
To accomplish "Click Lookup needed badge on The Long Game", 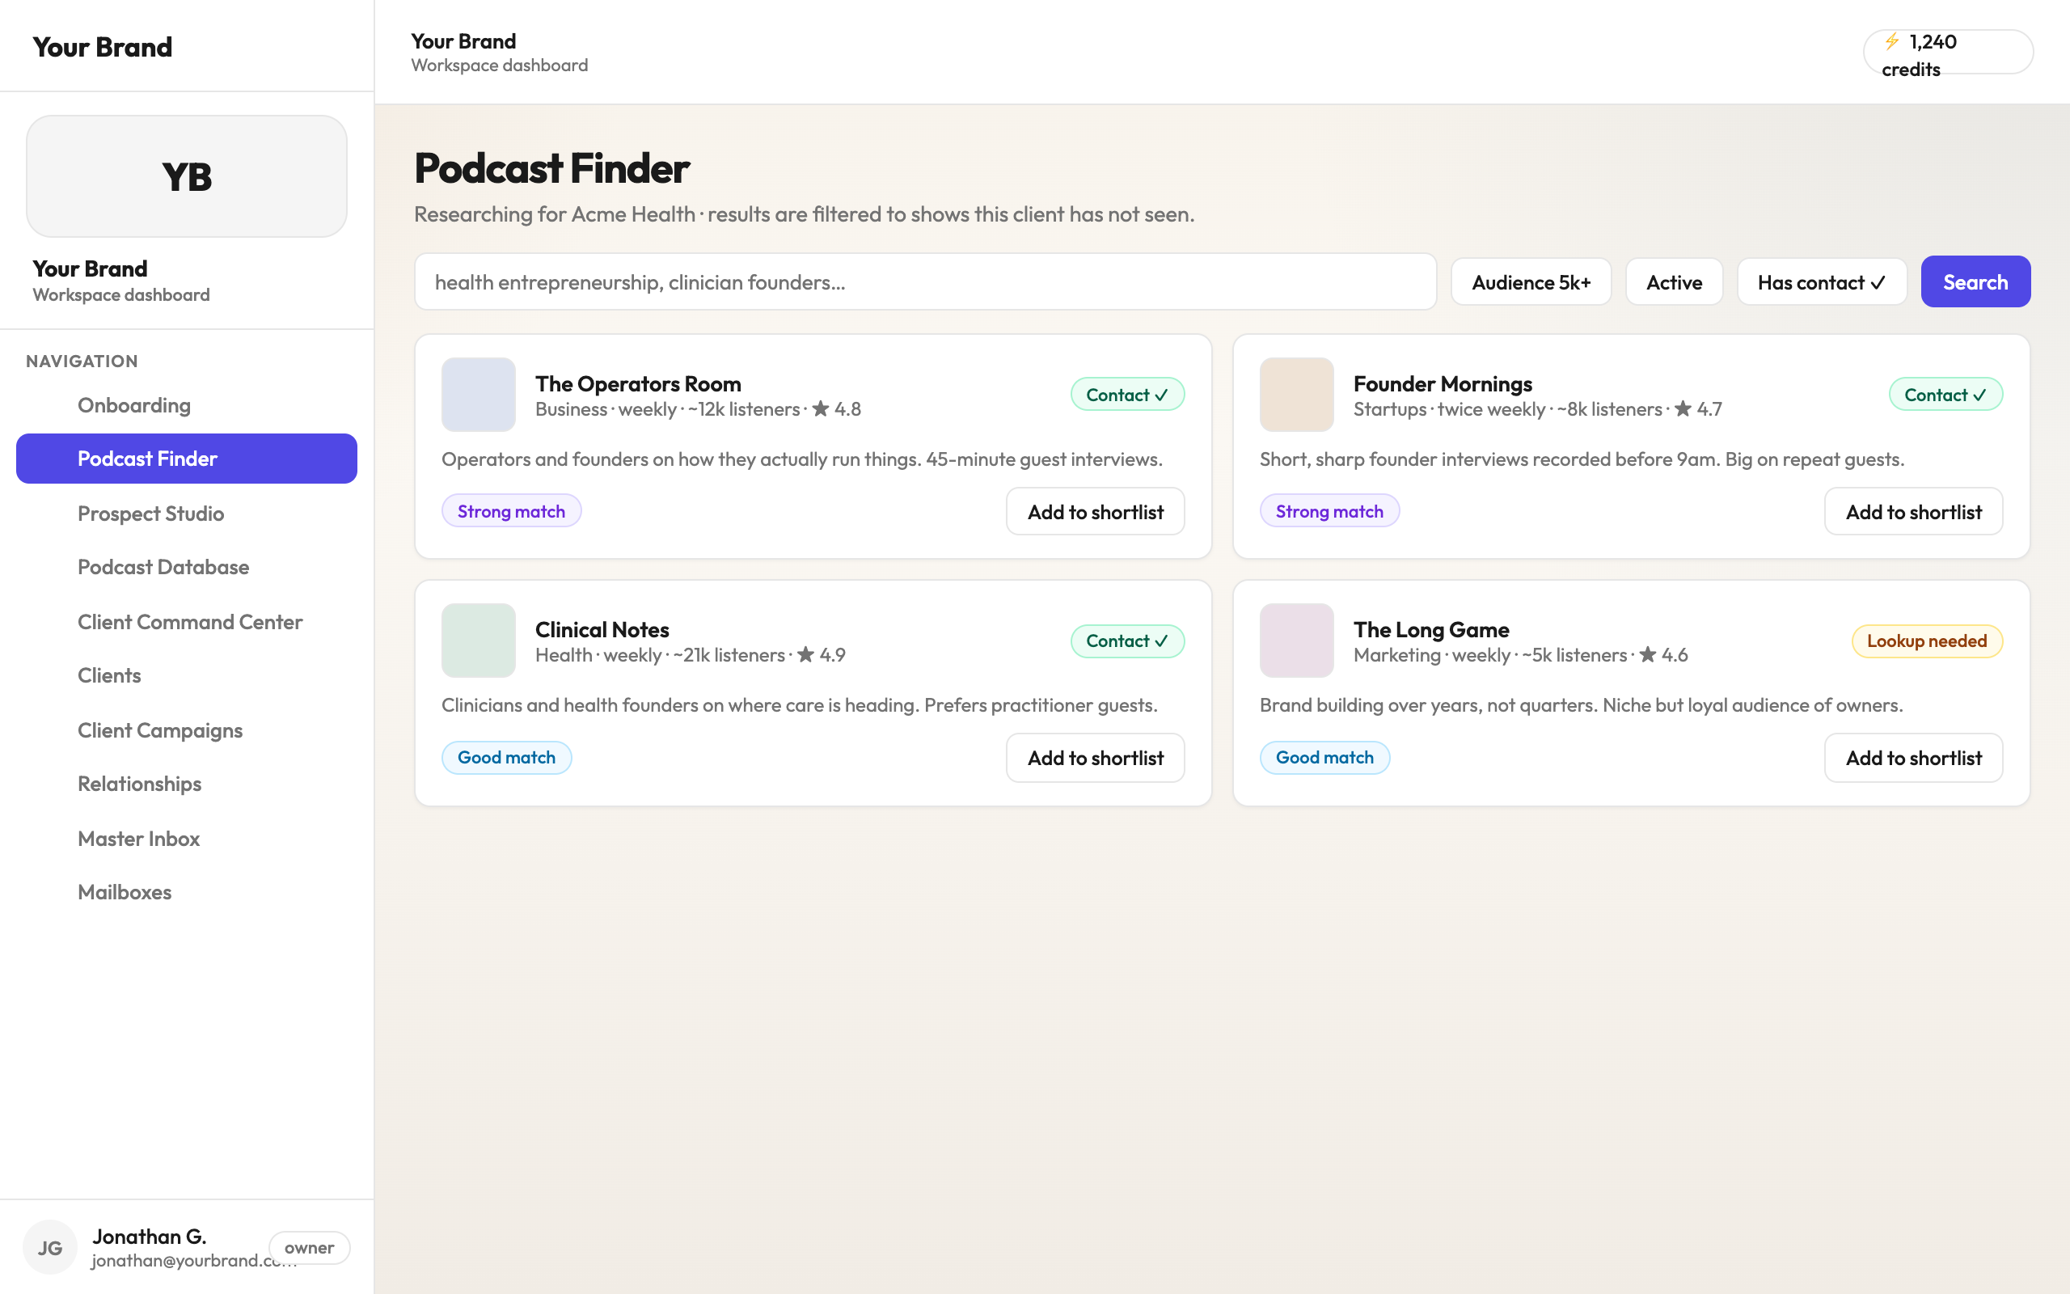I will (x=1927, y=641).
